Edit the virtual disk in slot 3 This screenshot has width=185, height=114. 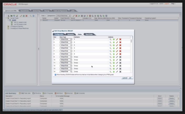[117, 39]
